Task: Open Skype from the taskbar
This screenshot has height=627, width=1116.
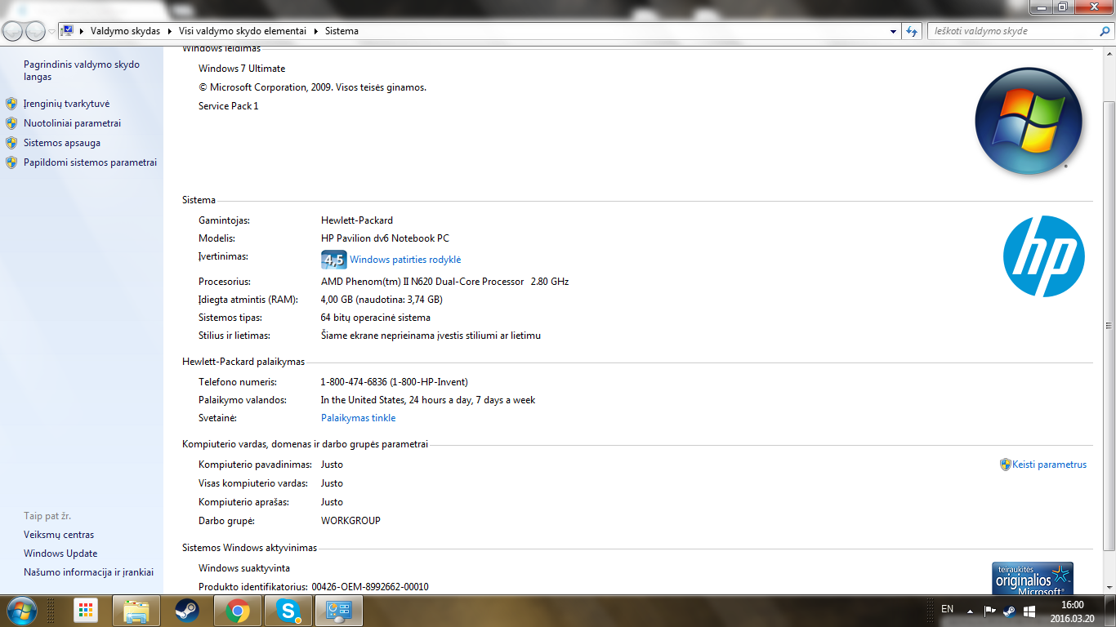Action: [288, 611]
